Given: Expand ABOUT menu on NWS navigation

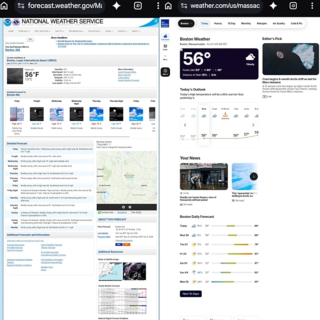Looking at the screenshot, I should click(x=136, y=31).
